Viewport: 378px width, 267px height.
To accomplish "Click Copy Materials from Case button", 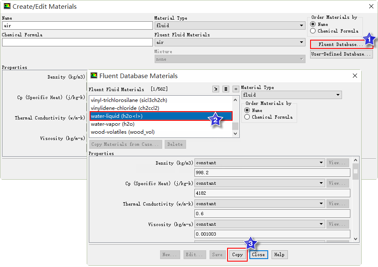I will point(125,144).
